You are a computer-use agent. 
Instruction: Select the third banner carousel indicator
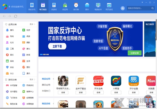tap(48, 54)
